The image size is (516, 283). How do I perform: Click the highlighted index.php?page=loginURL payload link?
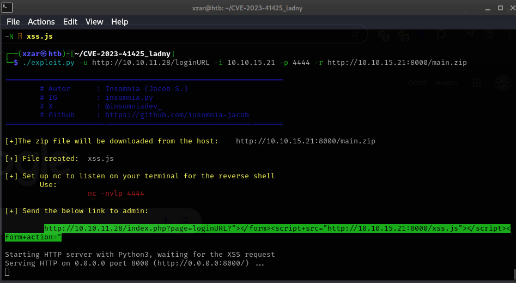point(258,233)
